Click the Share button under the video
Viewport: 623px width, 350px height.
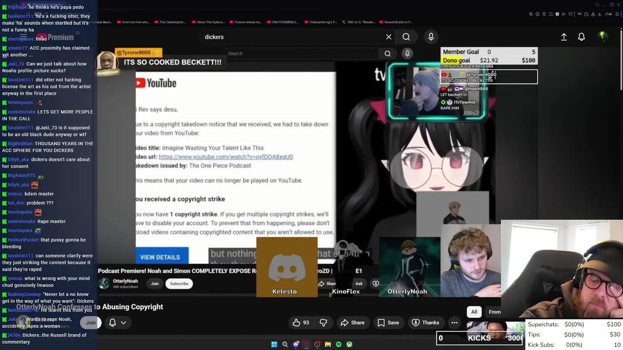(352, 322)
